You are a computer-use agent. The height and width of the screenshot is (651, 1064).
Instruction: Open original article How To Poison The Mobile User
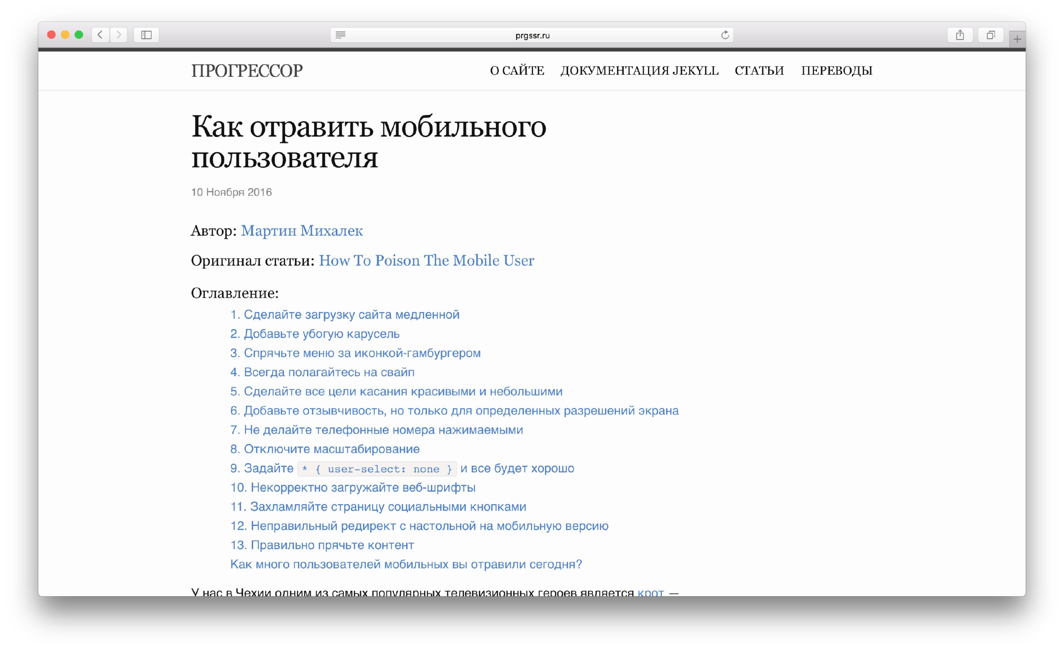426,261
